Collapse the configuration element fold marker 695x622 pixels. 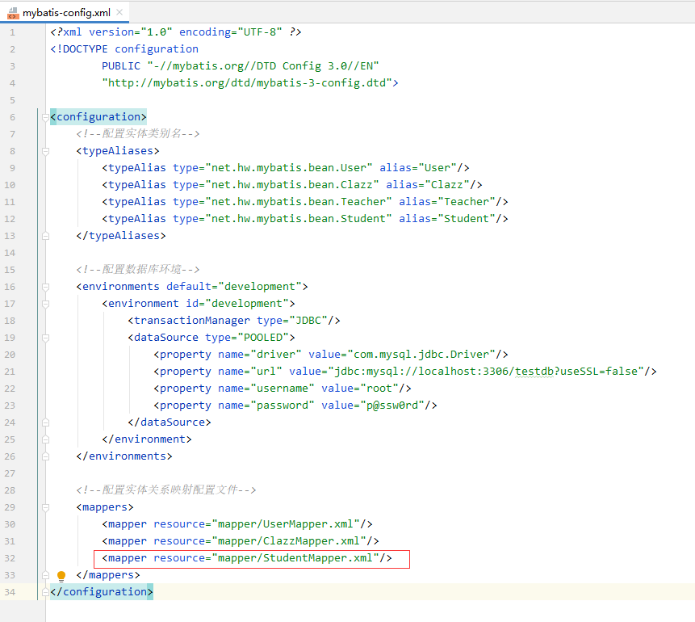click(45, 117)
